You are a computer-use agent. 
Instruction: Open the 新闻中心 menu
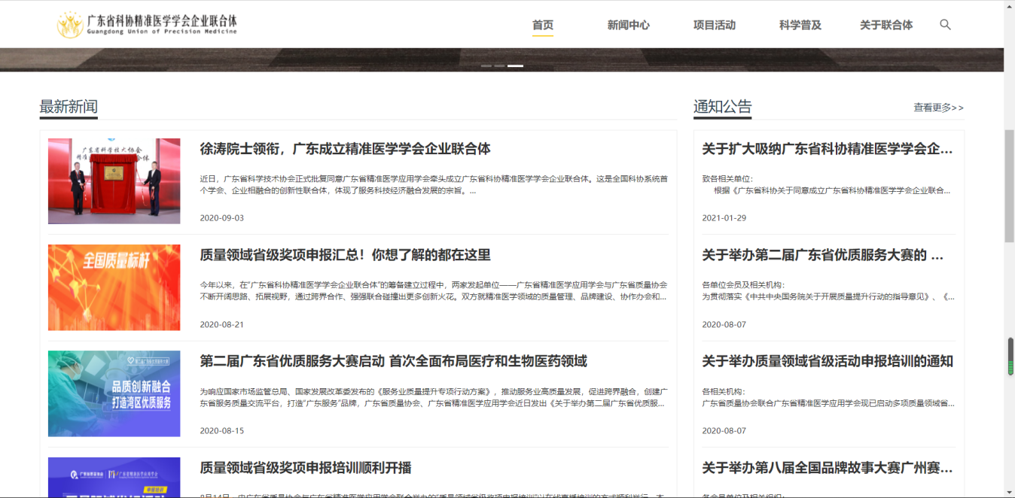(x=629, y=25)
